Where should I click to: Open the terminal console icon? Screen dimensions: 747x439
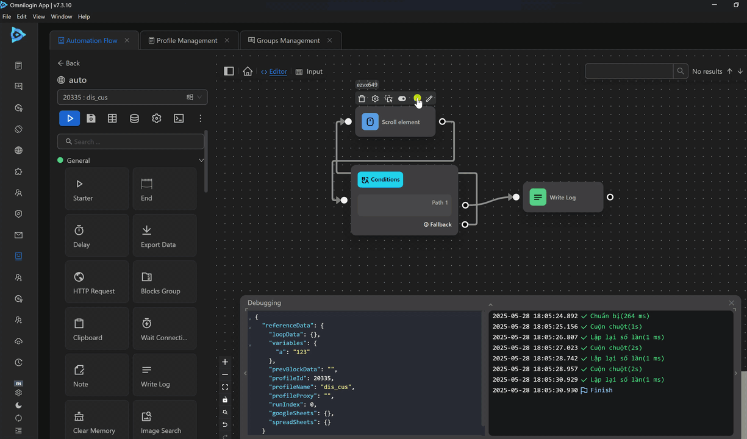(179, 118)
